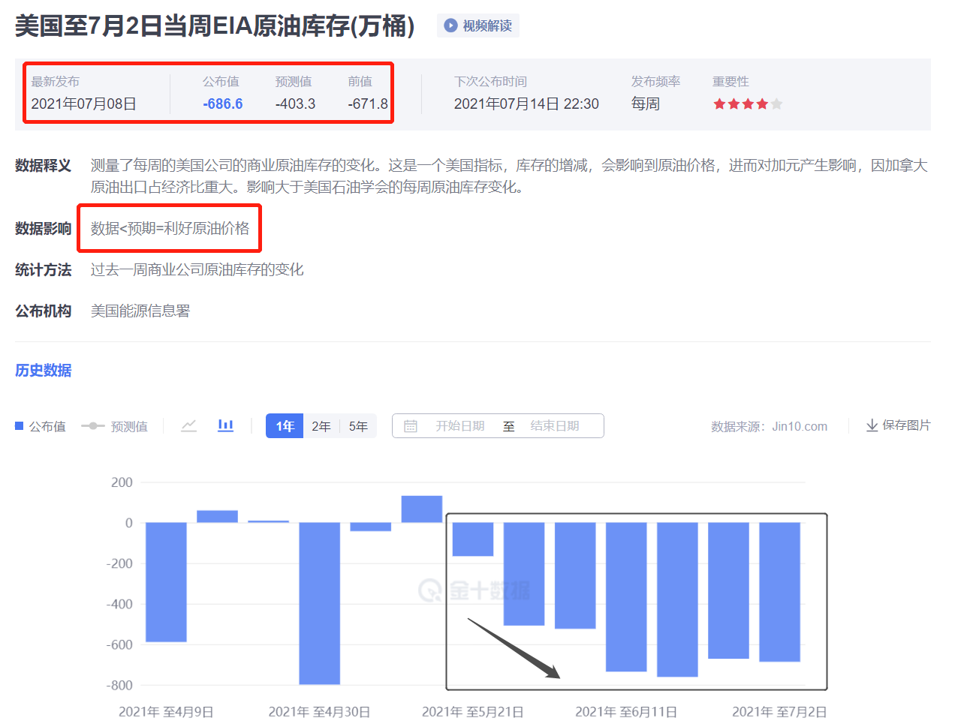Select the 2年 time range tab
This screenshot has height=721, width=958.
point(321,426)
